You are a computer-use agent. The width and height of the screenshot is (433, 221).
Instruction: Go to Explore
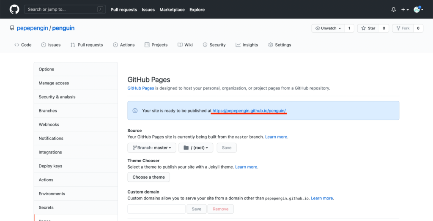click(197, 10)
